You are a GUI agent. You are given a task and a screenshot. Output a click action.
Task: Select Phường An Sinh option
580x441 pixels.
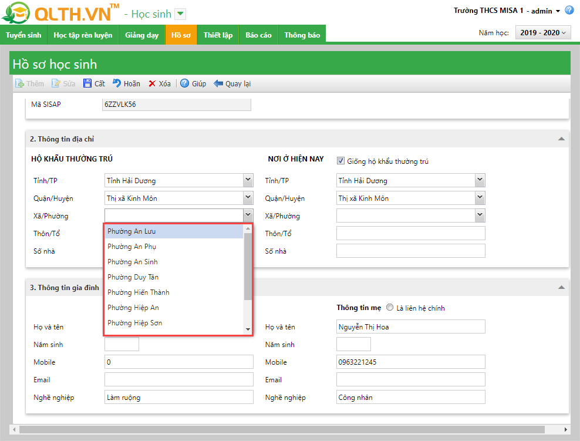pyautogui.click(x=174, y=261)
